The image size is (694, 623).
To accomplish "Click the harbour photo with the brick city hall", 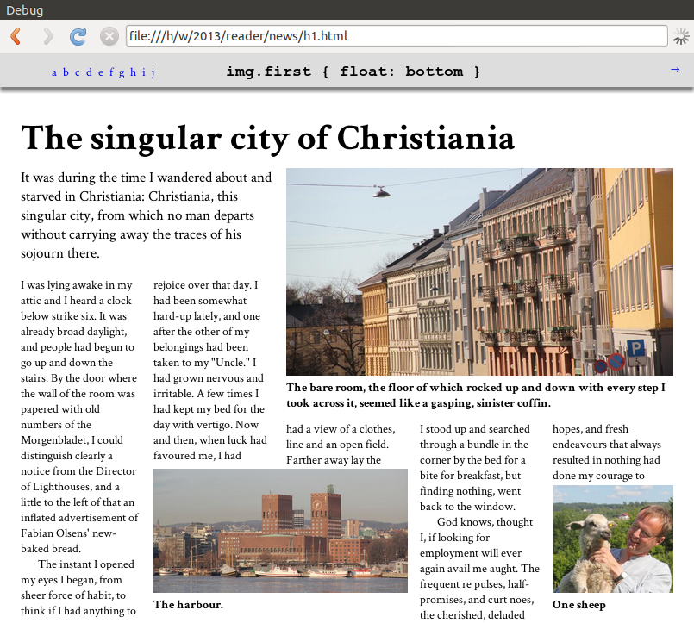I will tap(280, 531).
